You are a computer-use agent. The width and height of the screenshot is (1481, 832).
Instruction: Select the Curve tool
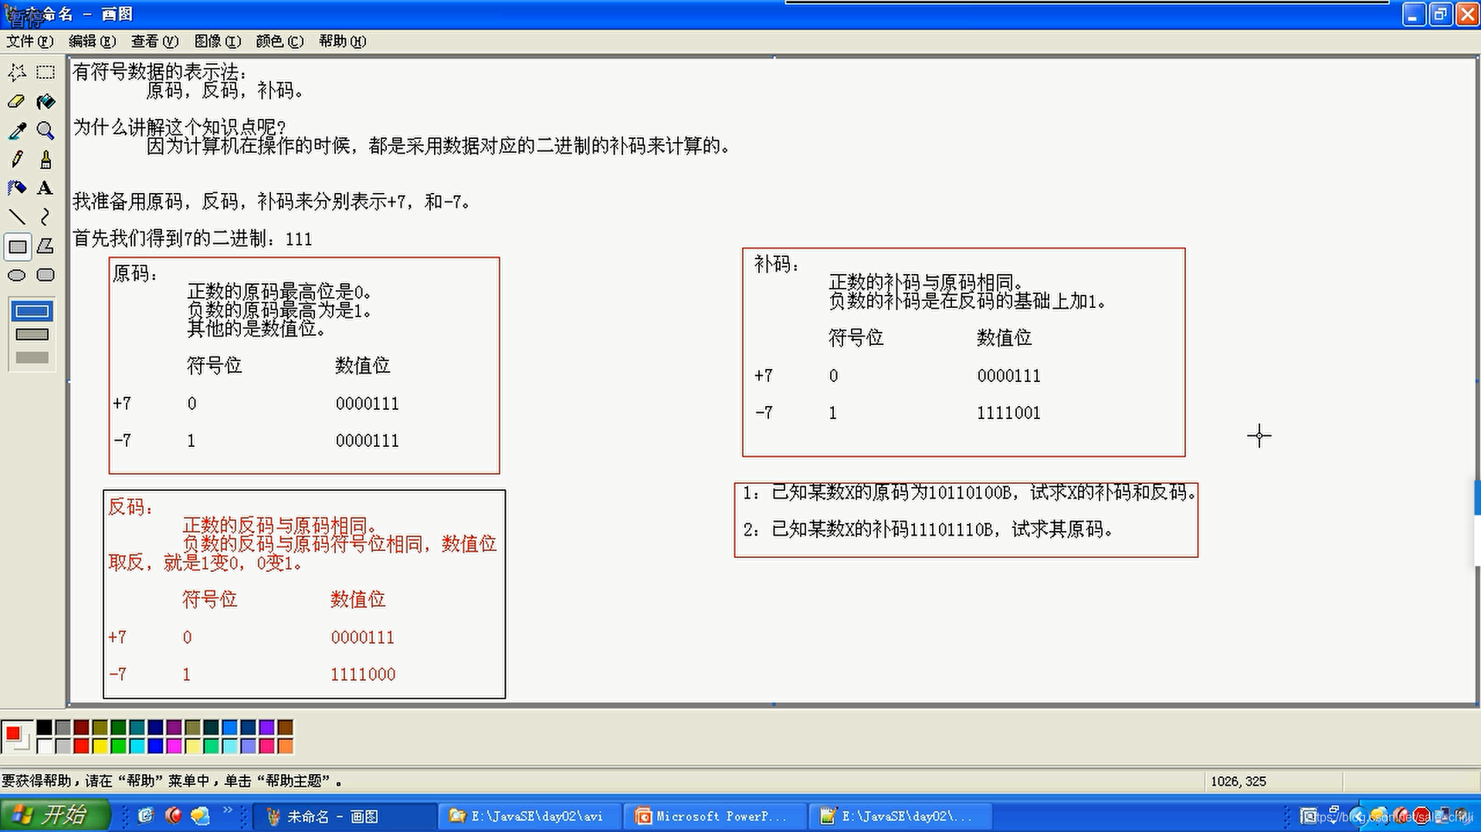pyautogui.click(x=46, y=217)
